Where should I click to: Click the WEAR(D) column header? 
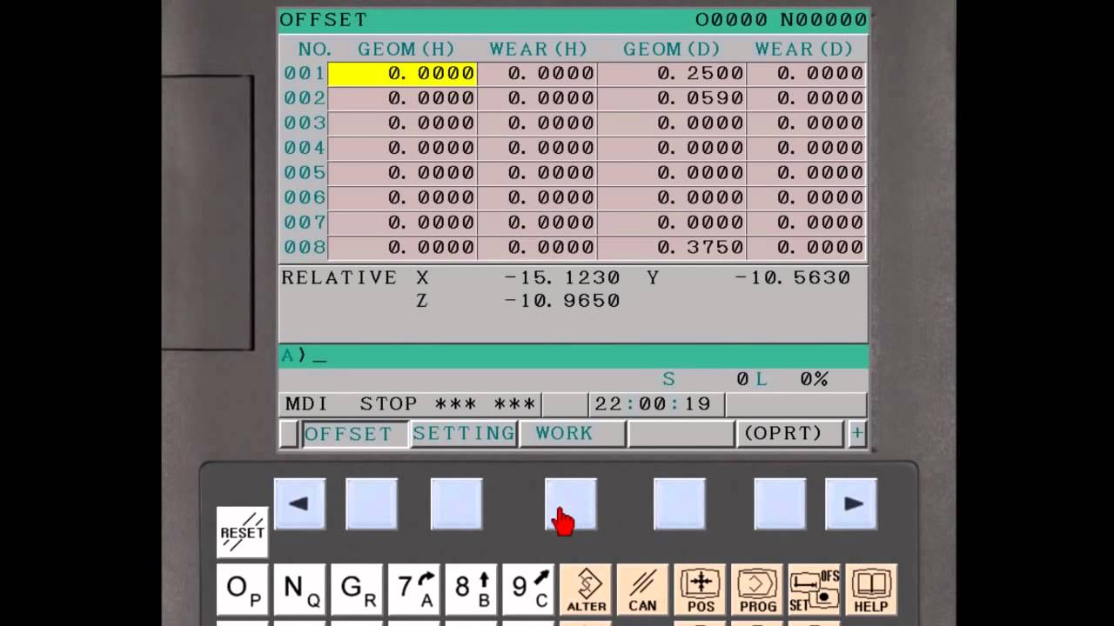804,50
